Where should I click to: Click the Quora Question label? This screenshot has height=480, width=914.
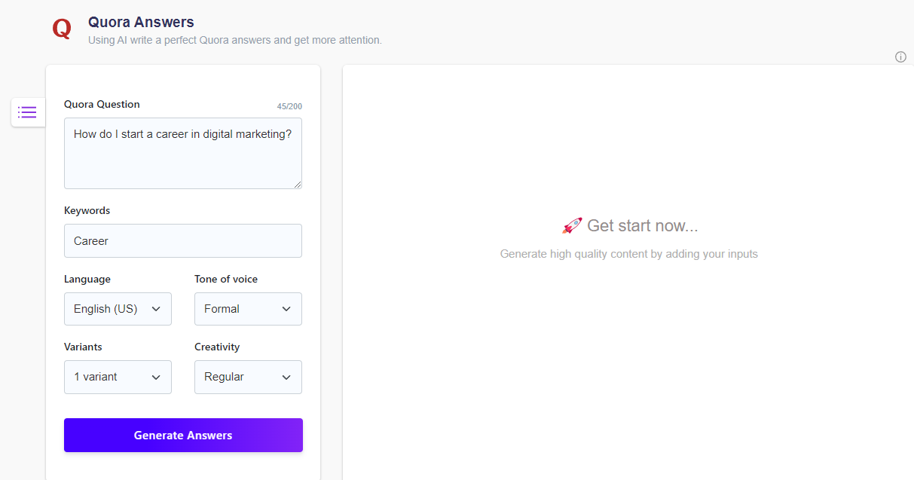point(102,104)
